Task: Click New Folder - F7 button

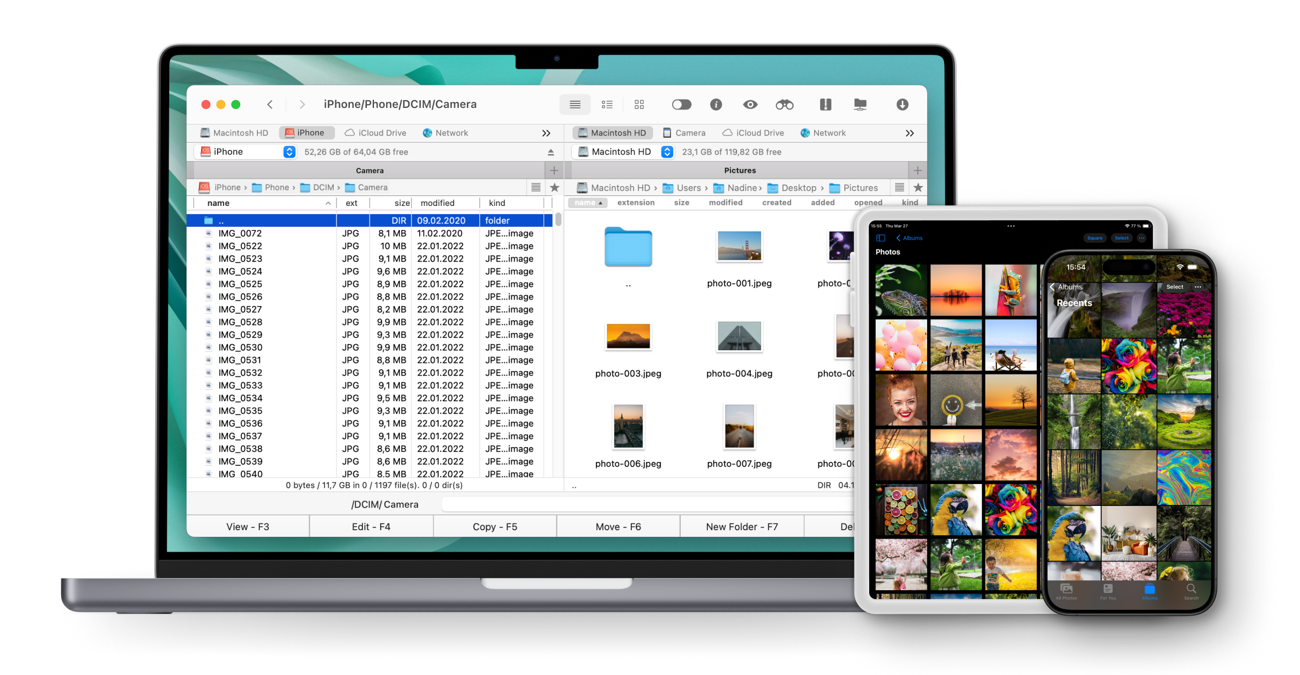Action: tap(741, 527)
